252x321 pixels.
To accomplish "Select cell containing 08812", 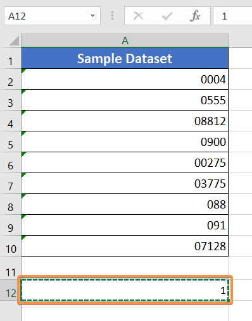I will [125, 121].
